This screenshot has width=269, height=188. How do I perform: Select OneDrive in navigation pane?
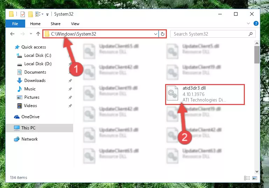30,117
